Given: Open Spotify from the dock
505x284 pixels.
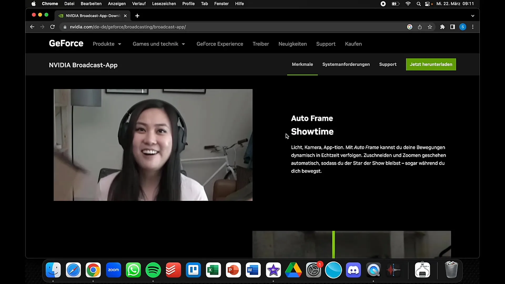Looking at the screenshot, I should pyautogui.click(x=153, y=270).
